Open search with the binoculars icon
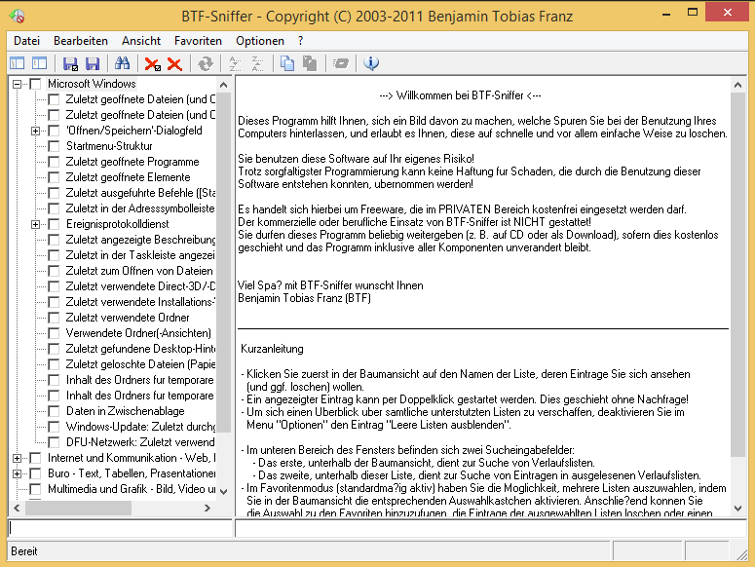The height and width of the screenshot is (567, 755). [123, 63]
